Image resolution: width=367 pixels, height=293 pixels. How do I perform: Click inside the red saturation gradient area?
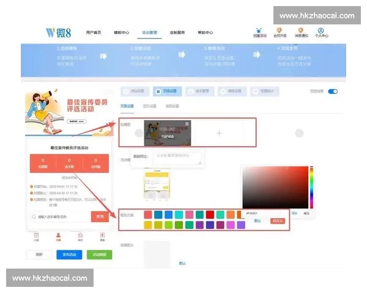(275, 187)
